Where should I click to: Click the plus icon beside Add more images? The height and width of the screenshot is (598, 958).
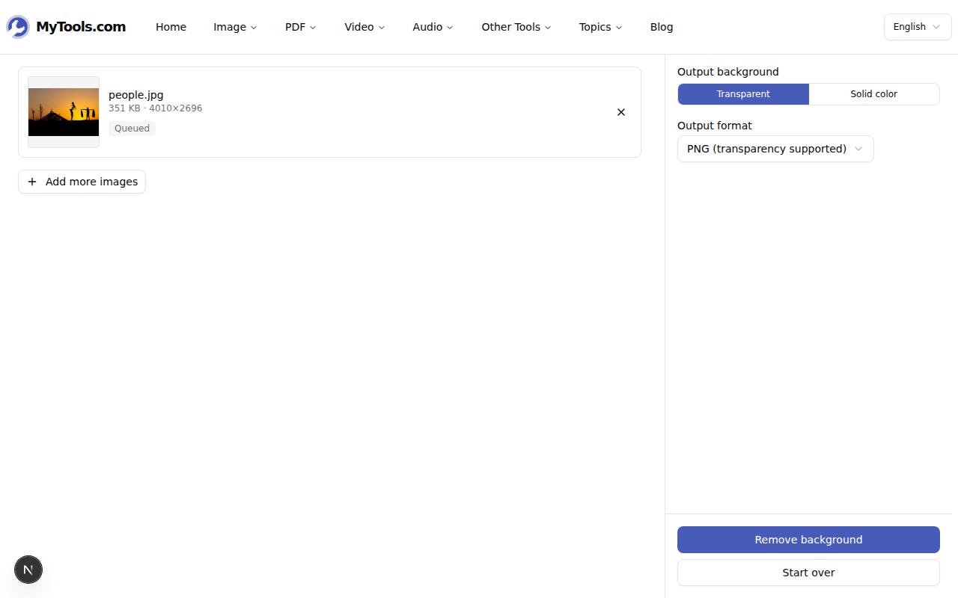(32, 182)
